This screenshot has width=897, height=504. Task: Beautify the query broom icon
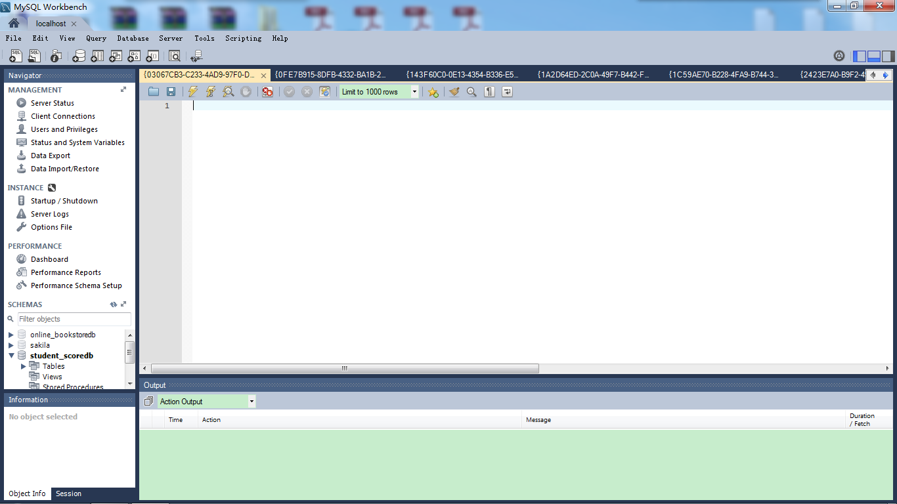pos(454,92)
